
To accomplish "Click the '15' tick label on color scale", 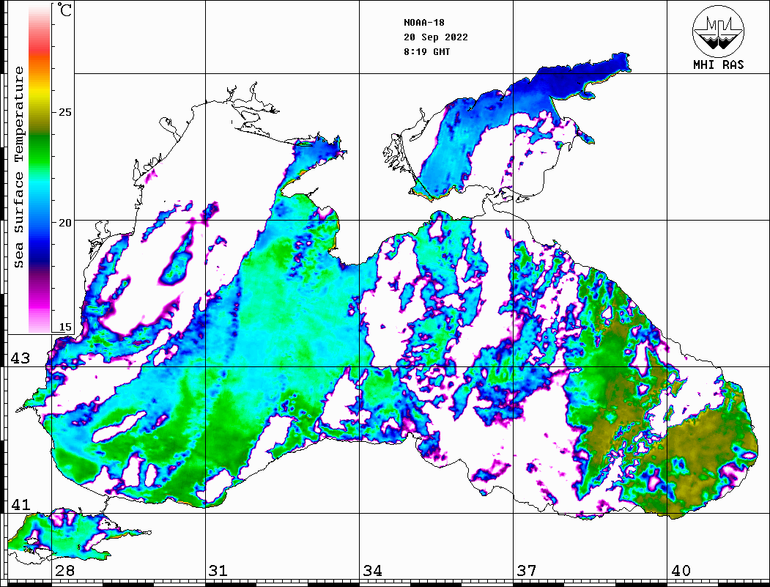I will 64,327.
